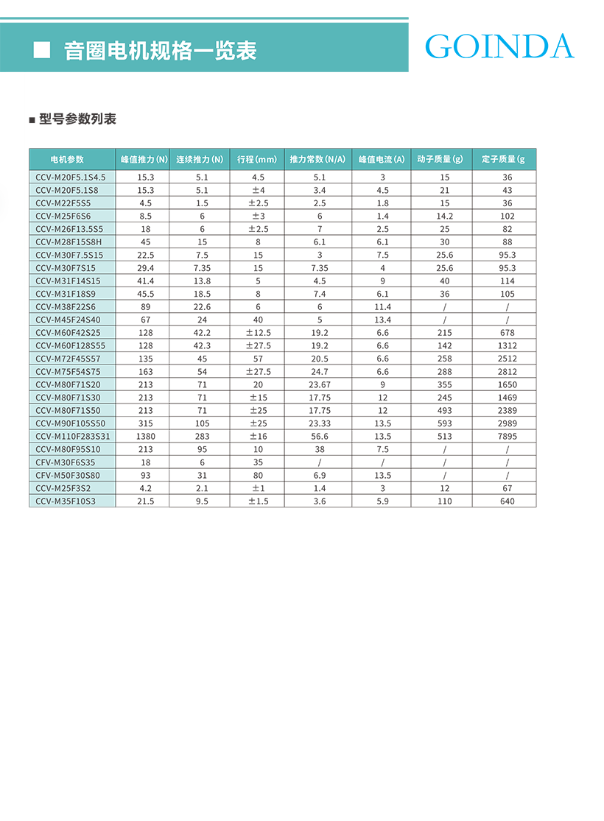Click the 型号参数列表 section title
The image size is (604, 821).
[x=77, y=119]
